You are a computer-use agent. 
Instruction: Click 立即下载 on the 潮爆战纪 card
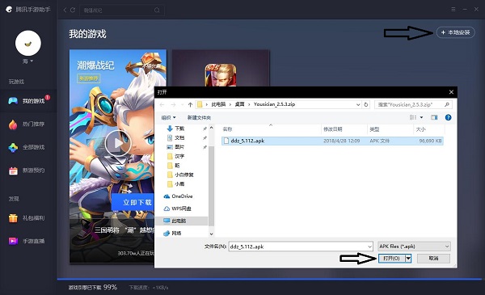coord(133,202)
